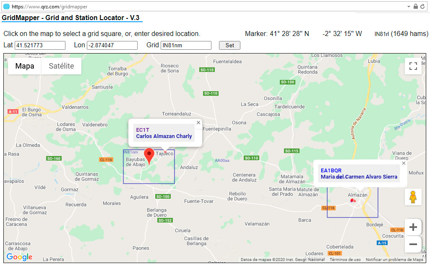
Task: Open the EC1T callsign link
Action: [x=143, y=130]
